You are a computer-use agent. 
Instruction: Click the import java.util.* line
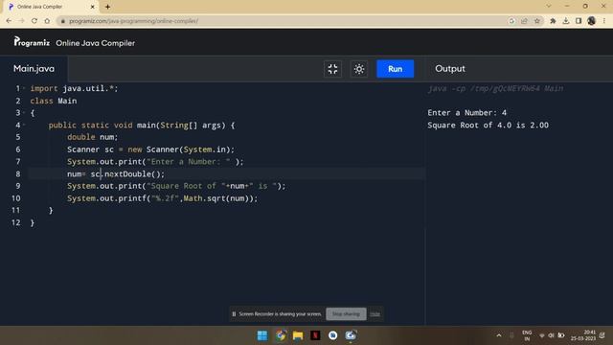point(74,88)
